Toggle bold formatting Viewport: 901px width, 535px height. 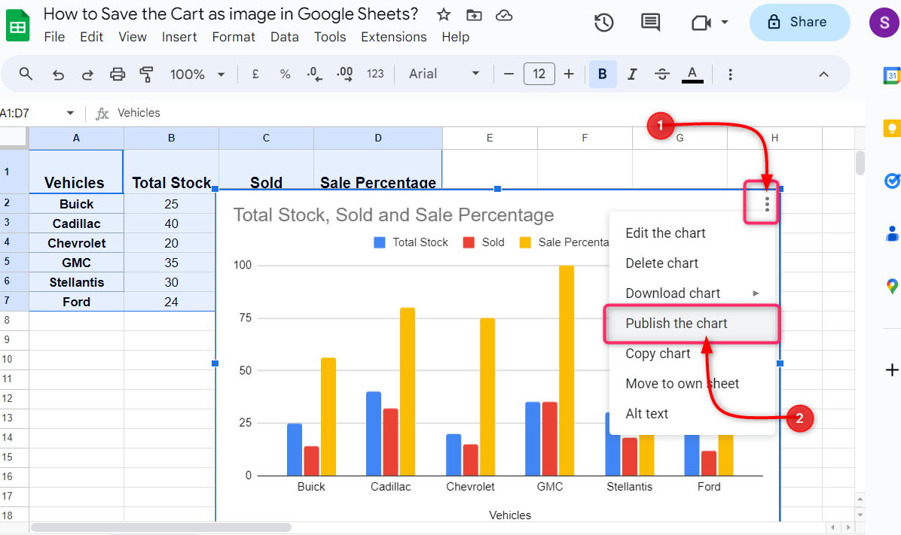(602, 74)
